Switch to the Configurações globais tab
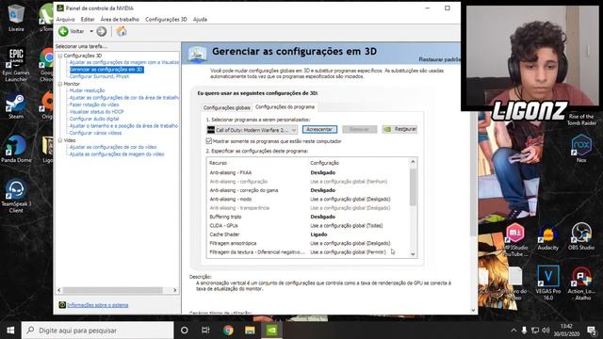The height and width of the screenshot is (339, 603). pos(226,107)
